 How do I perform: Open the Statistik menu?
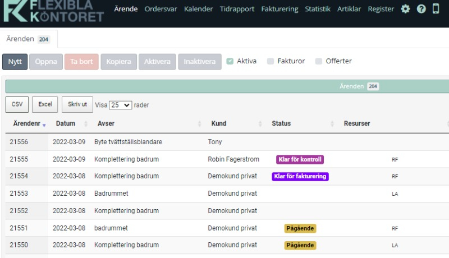[318, 9]
